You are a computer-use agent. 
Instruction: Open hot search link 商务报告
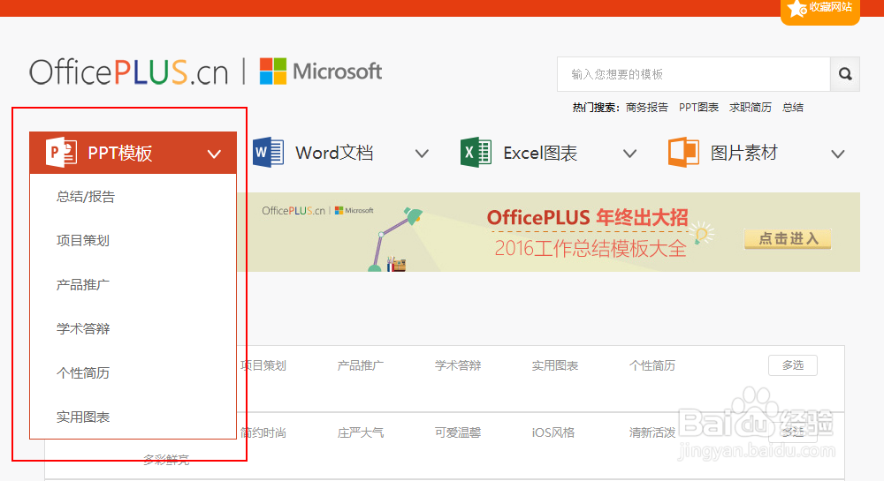647,107
